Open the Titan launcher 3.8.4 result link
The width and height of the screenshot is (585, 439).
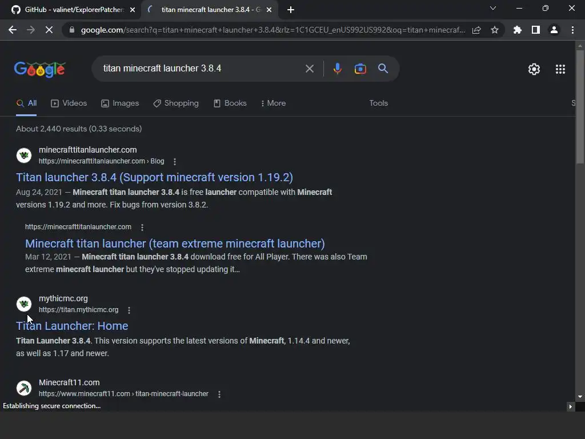pos(154,177)
